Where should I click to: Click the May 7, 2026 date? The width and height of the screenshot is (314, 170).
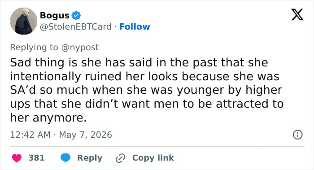pyautogui.click(x=86, y=135)
